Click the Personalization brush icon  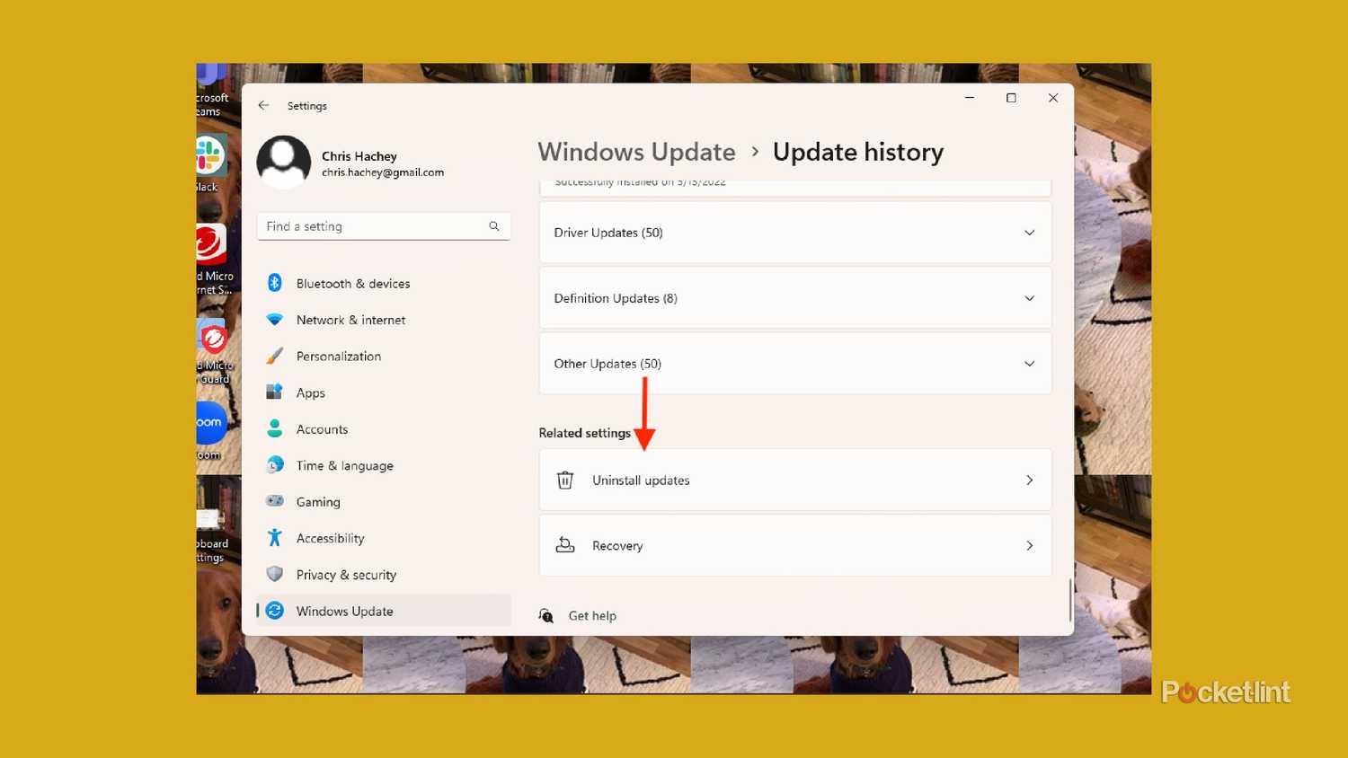(x=275, y=356)
